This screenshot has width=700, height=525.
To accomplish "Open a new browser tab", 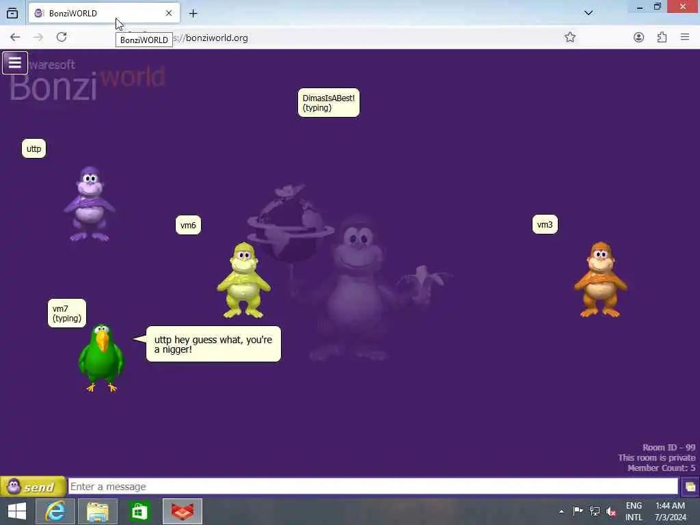I will click(193, 14).
